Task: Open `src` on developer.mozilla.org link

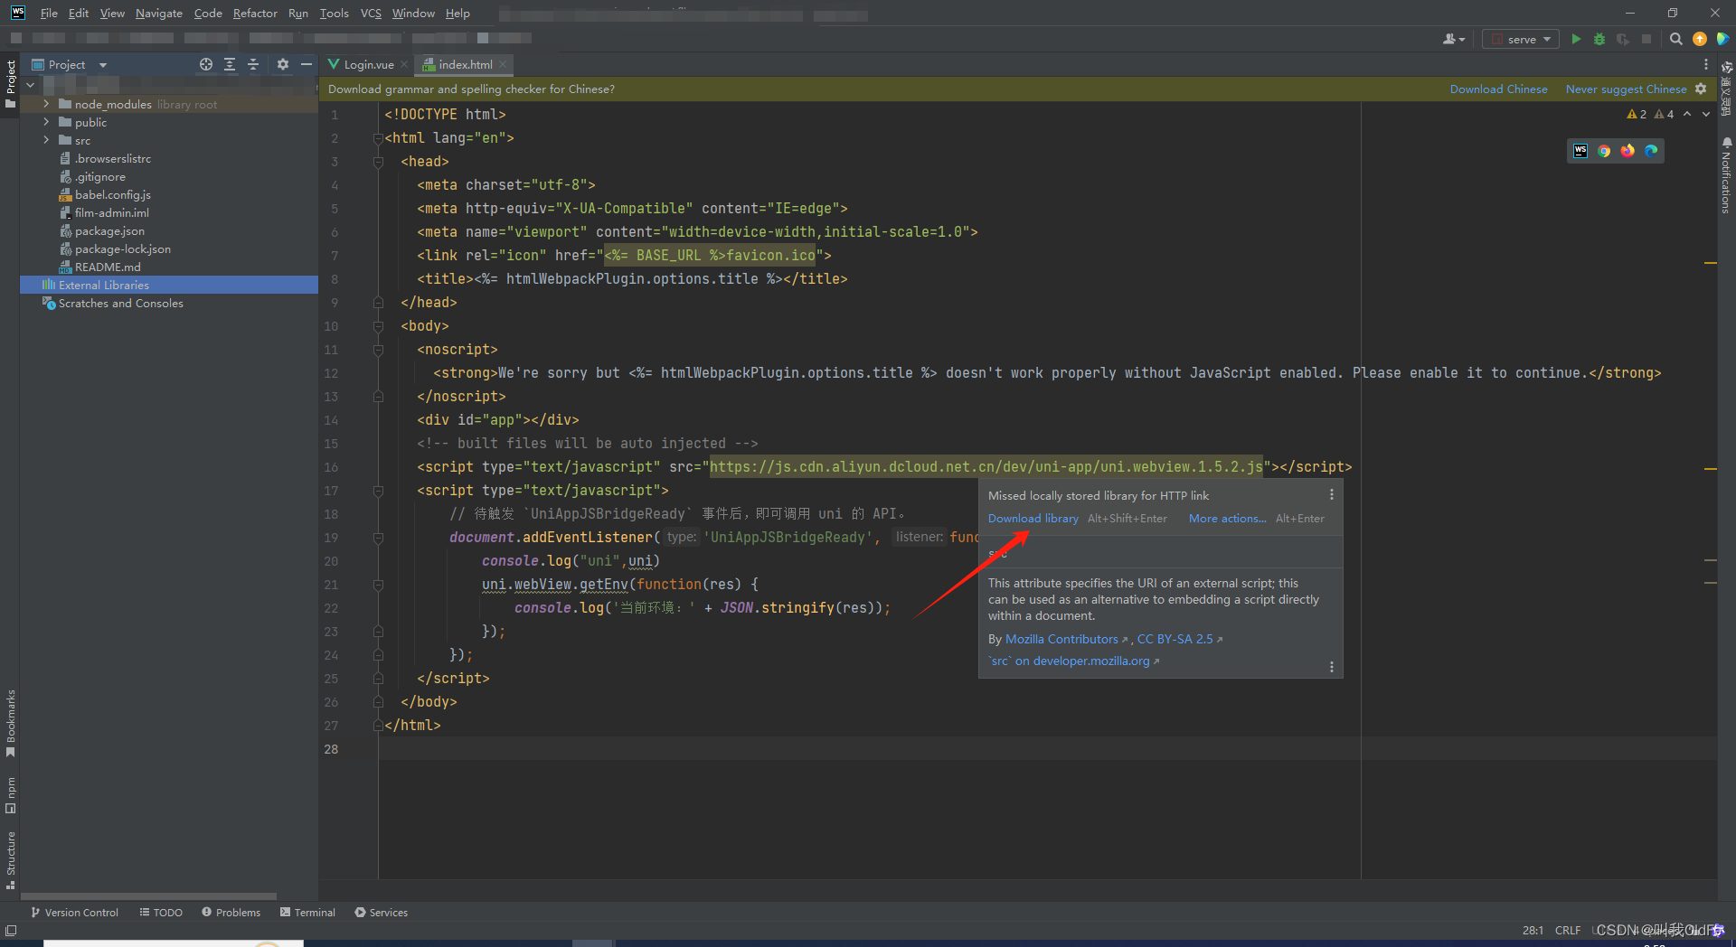Action: click(1069, 661)
